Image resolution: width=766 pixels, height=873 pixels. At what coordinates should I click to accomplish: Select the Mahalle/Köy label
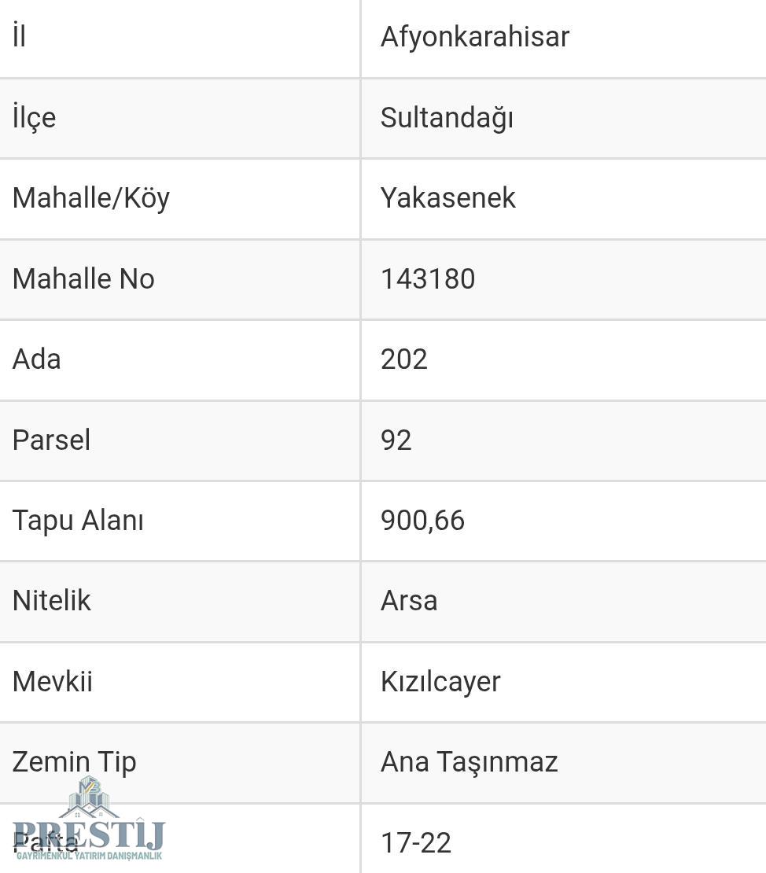click(x=91, y=198)
